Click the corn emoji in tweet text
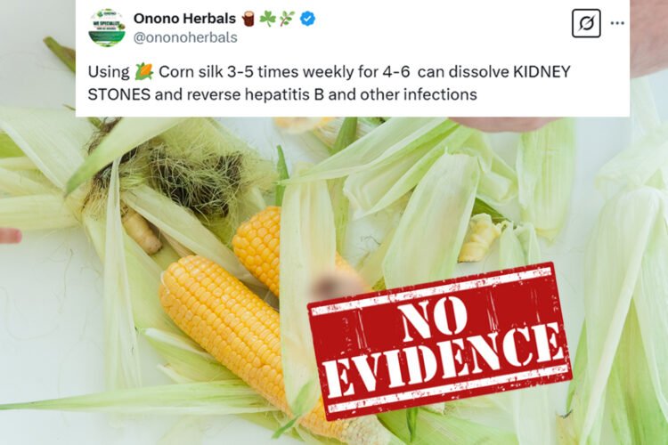 coord(144,71)
